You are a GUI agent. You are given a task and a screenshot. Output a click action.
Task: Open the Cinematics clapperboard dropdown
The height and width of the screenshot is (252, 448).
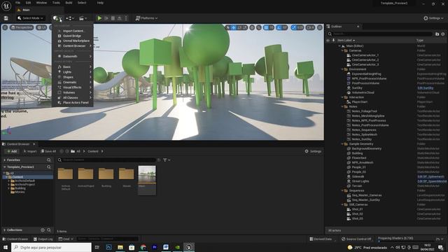83,18
